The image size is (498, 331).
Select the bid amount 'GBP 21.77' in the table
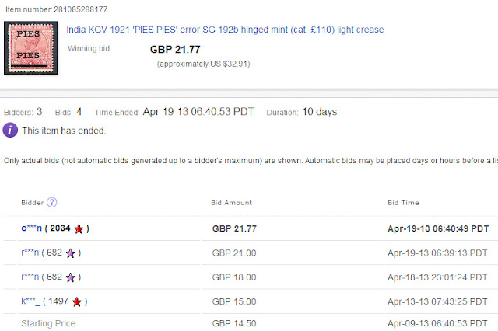click(234, 228)
